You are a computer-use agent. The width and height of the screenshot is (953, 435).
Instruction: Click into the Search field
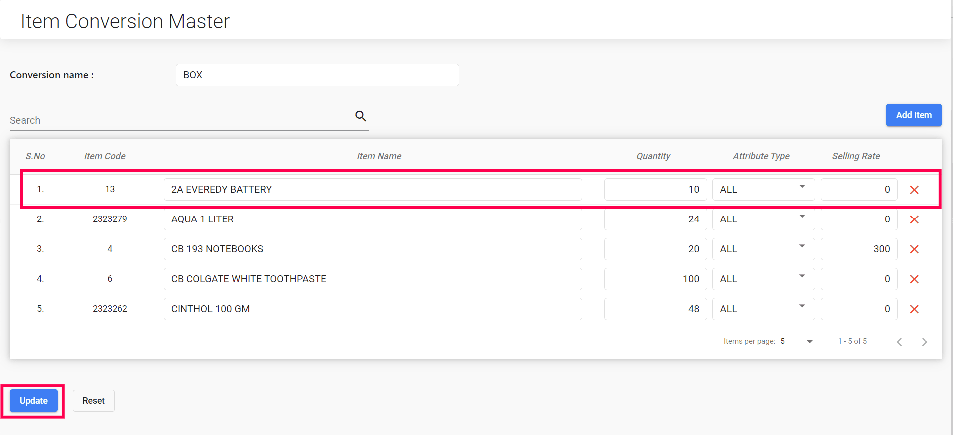(x=180, y=120)
